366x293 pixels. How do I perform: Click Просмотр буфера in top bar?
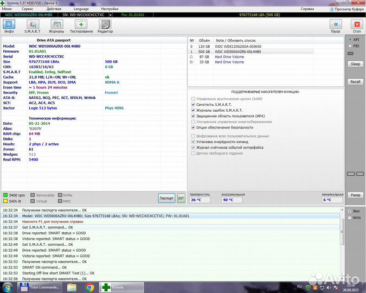347,9
